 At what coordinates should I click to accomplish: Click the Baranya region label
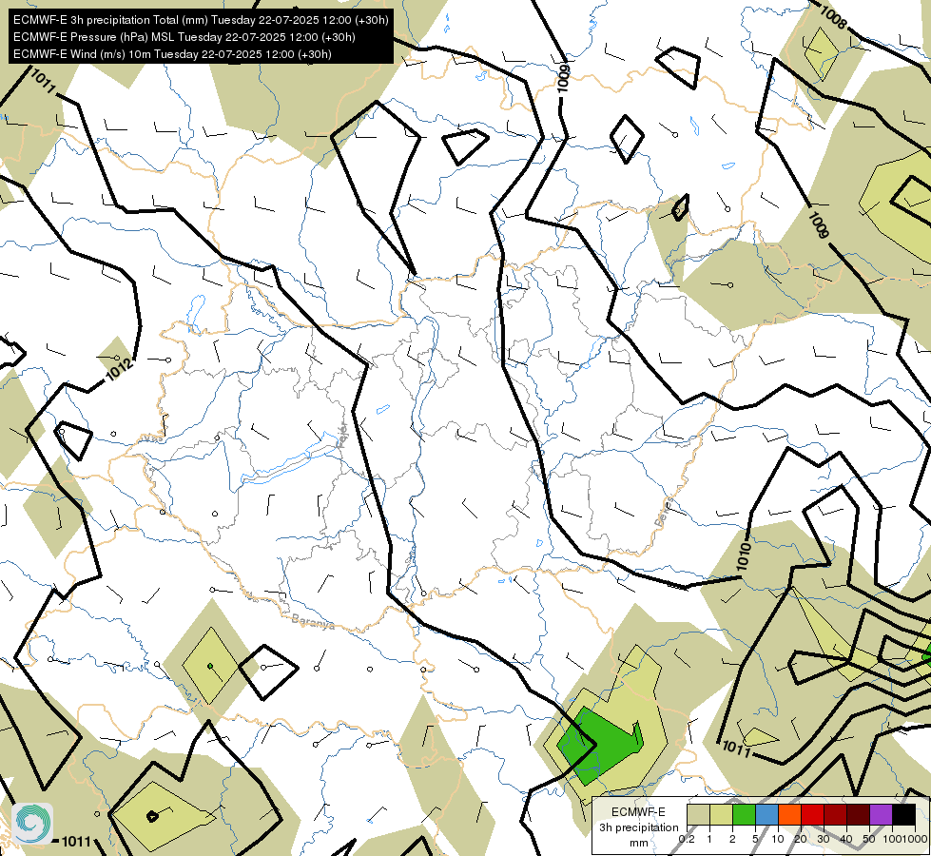point(313,622)
